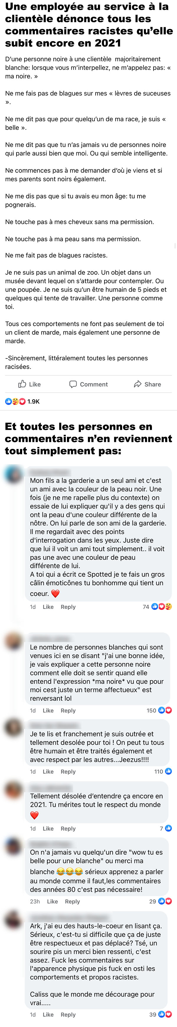This screenshot has height=1027, width=177.
Task: Open the reaction icons beside the 29 count
Action: [x=165, y=901]
